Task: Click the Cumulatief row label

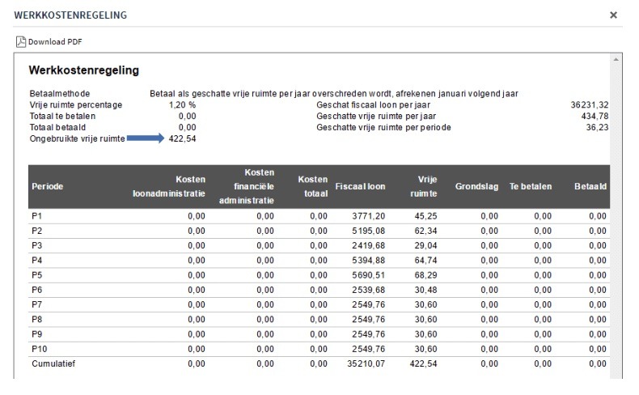Action: click(x=53, y=363)
